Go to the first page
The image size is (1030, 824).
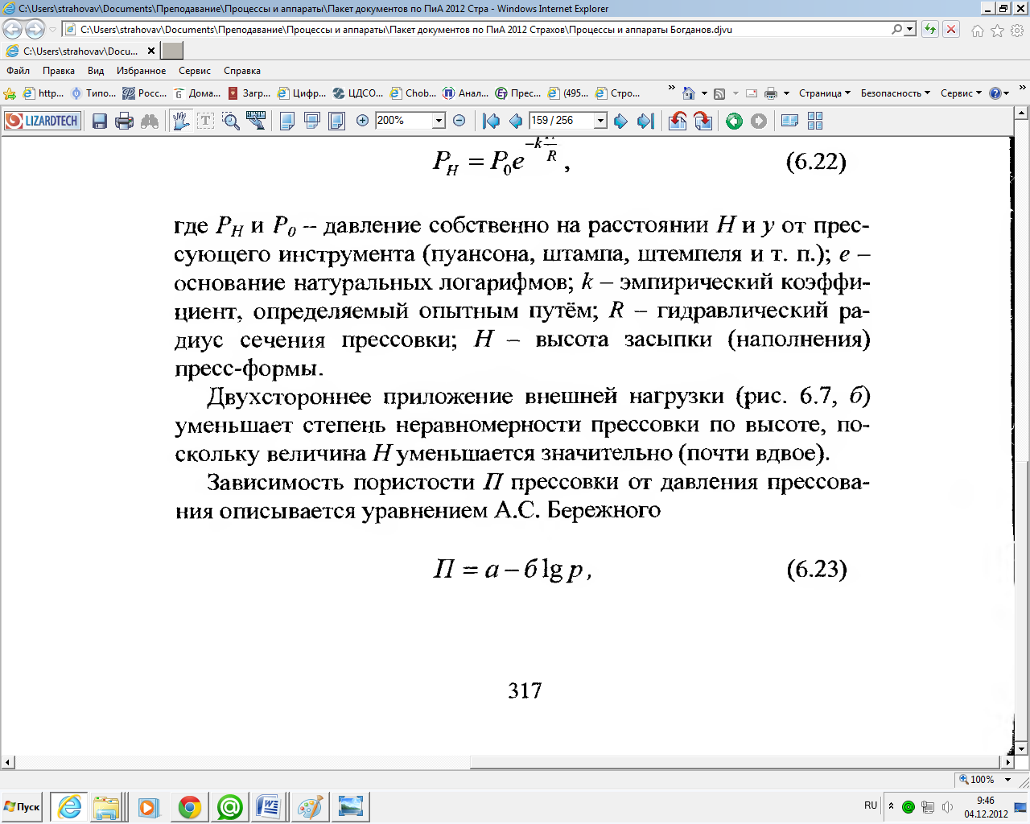point(491,121)
